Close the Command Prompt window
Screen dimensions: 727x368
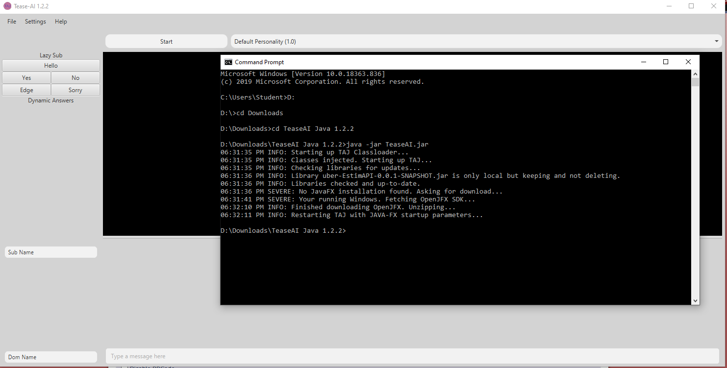click(688, 62)
